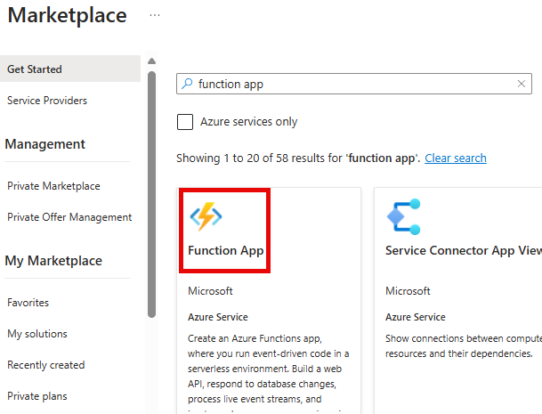
Task: Open the Function App title link
Action: [x=226, y=250]
